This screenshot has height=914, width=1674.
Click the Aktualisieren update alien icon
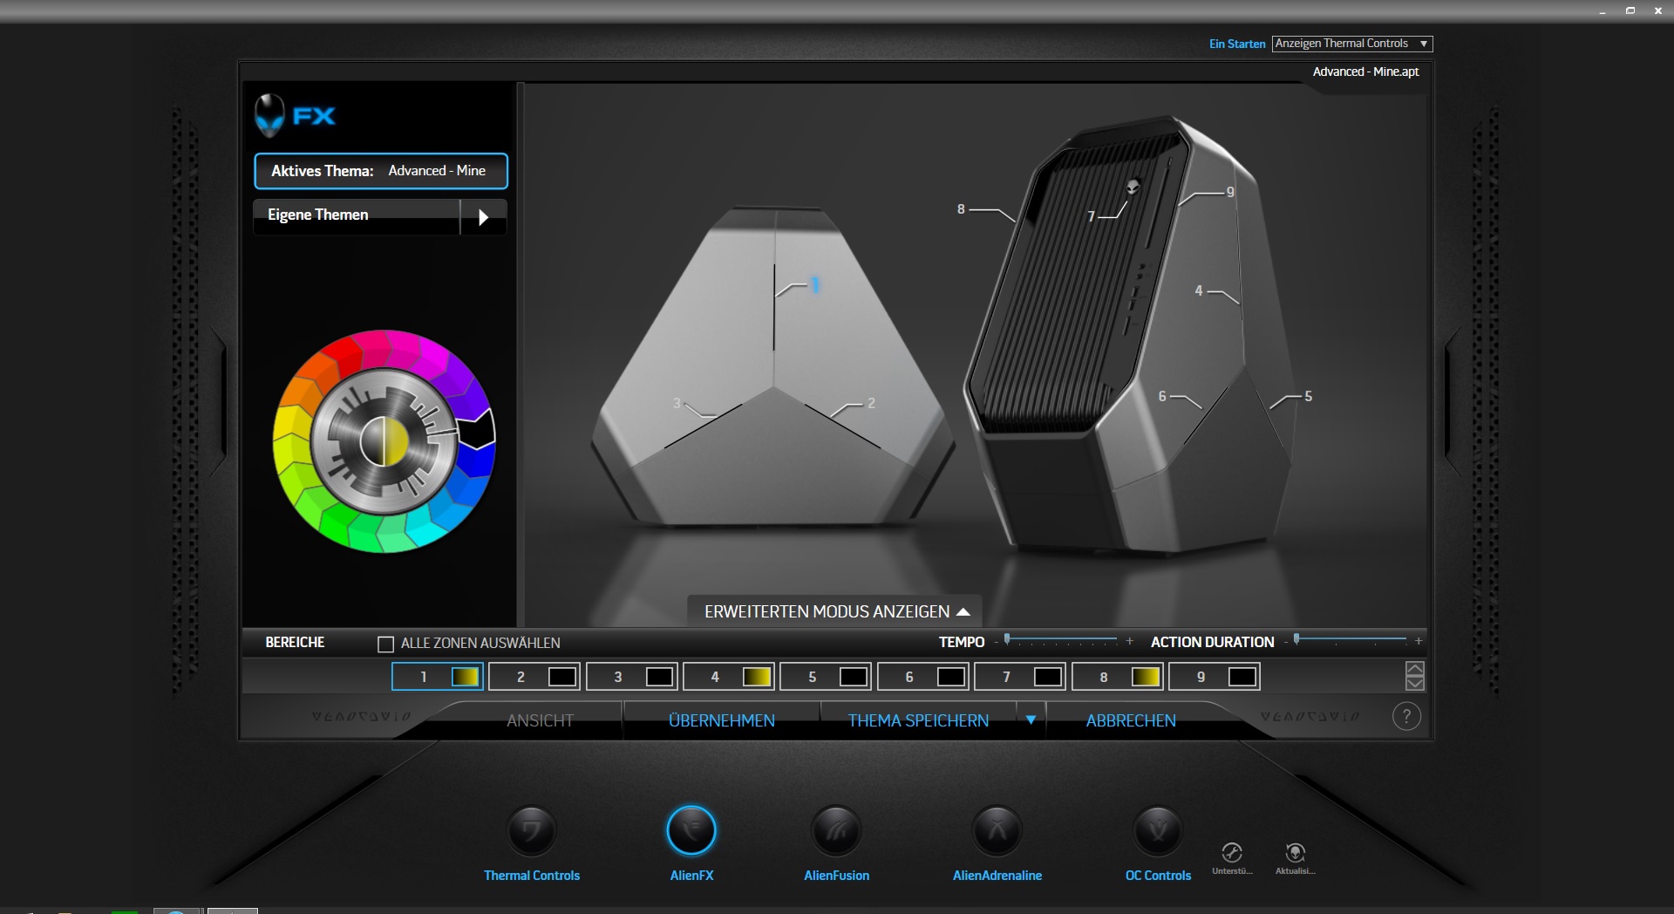pyautogui.click(x=1295, y=853)
